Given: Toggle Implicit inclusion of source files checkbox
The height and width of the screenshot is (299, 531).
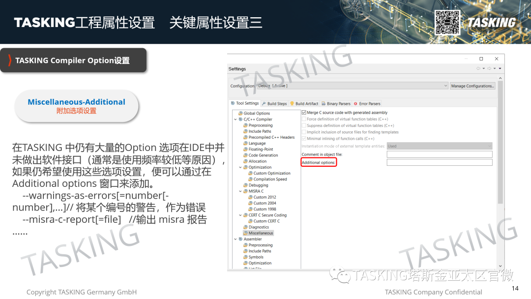Looking at the screenshot, I should (304, 132).
